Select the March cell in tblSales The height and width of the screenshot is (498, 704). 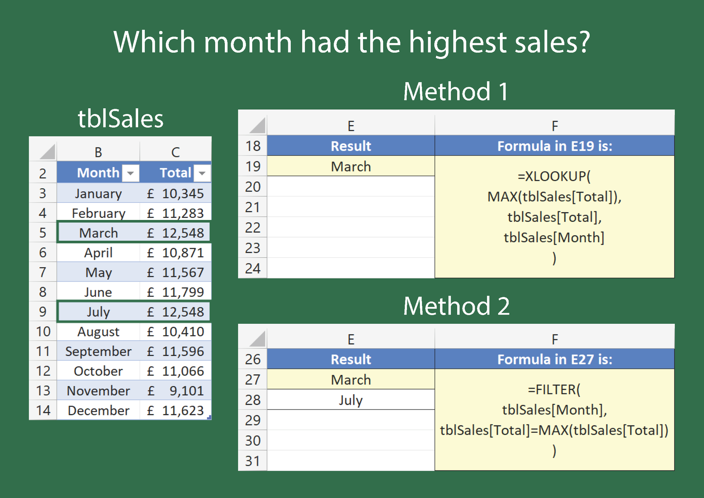pos(98,233)
